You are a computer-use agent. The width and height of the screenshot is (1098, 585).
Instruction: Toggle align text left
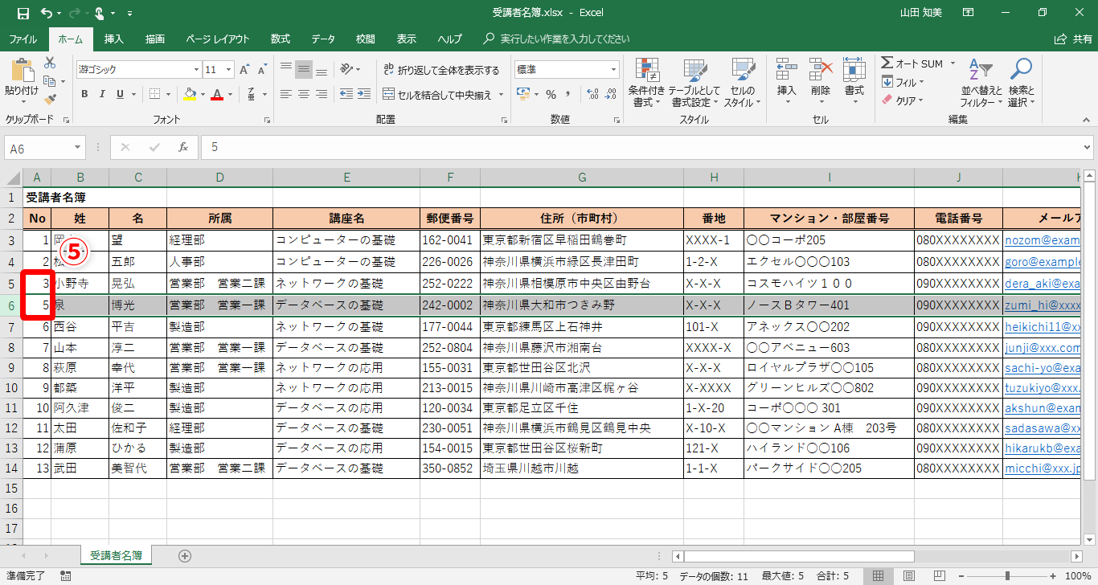pos(286,94)
